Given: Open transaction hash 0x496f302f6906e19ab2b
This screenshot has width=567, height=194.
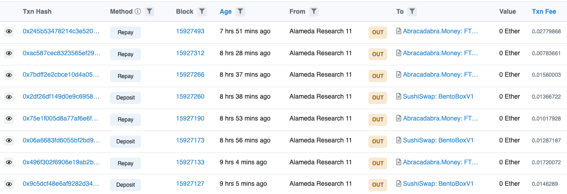Looking at the screenshot, I should pyautogui.click(x=61, y=163).
